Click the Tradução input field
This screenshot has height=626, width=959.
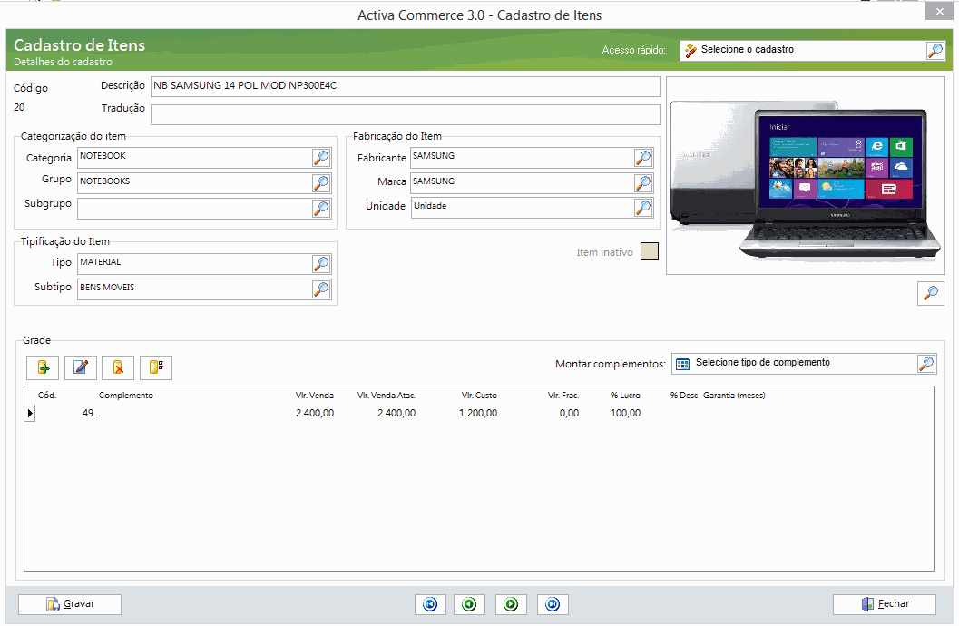(x=405, y=114)
